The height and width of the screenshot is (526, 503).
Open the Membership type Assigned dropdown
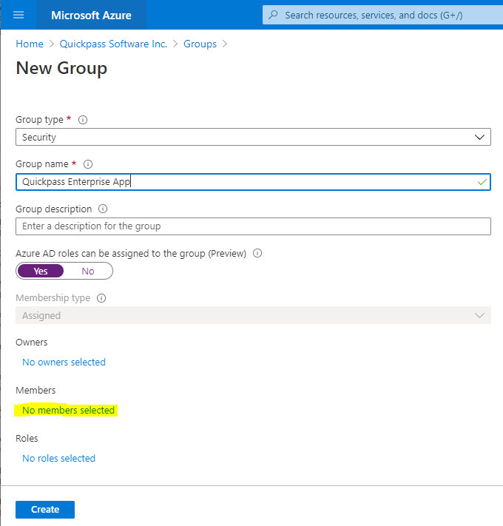pyautogui.click(x=253, y=315)
